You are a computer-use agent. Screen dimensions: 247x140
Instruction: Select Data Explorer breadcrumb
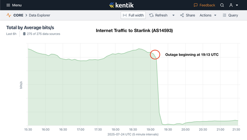40,15
